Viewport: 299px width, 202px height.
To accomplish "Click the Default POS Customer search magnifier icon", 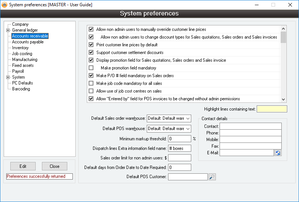I will click(x=212, y=177).
